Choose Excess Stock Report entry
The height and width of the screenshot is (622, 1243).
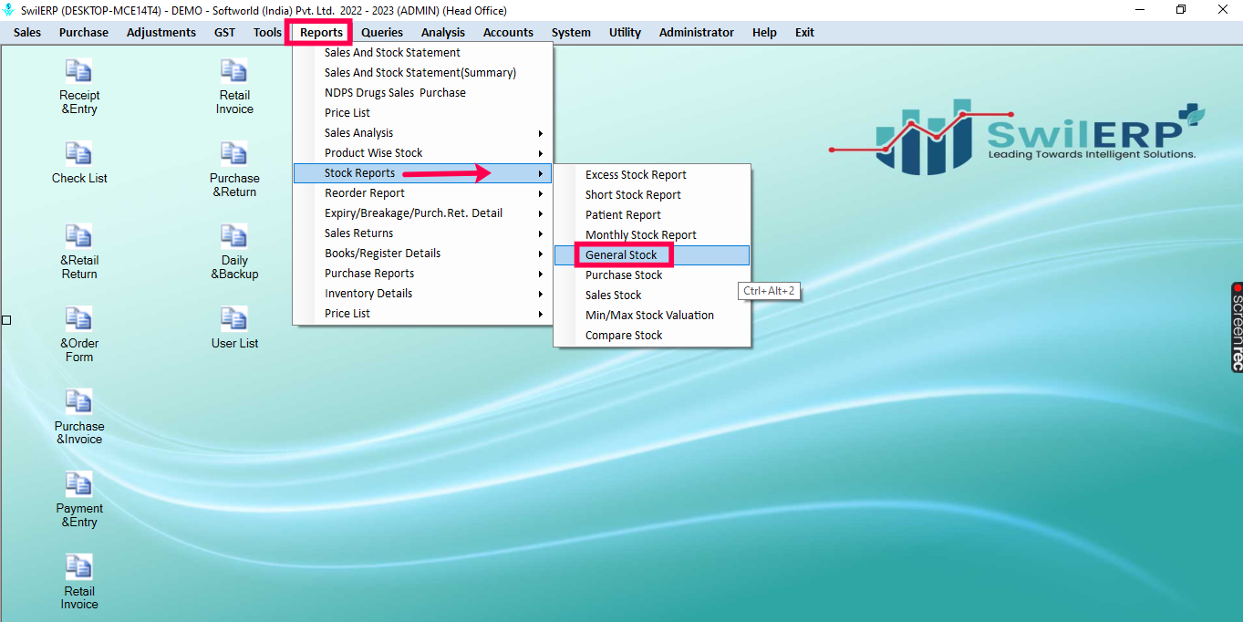tap(636, 174)
